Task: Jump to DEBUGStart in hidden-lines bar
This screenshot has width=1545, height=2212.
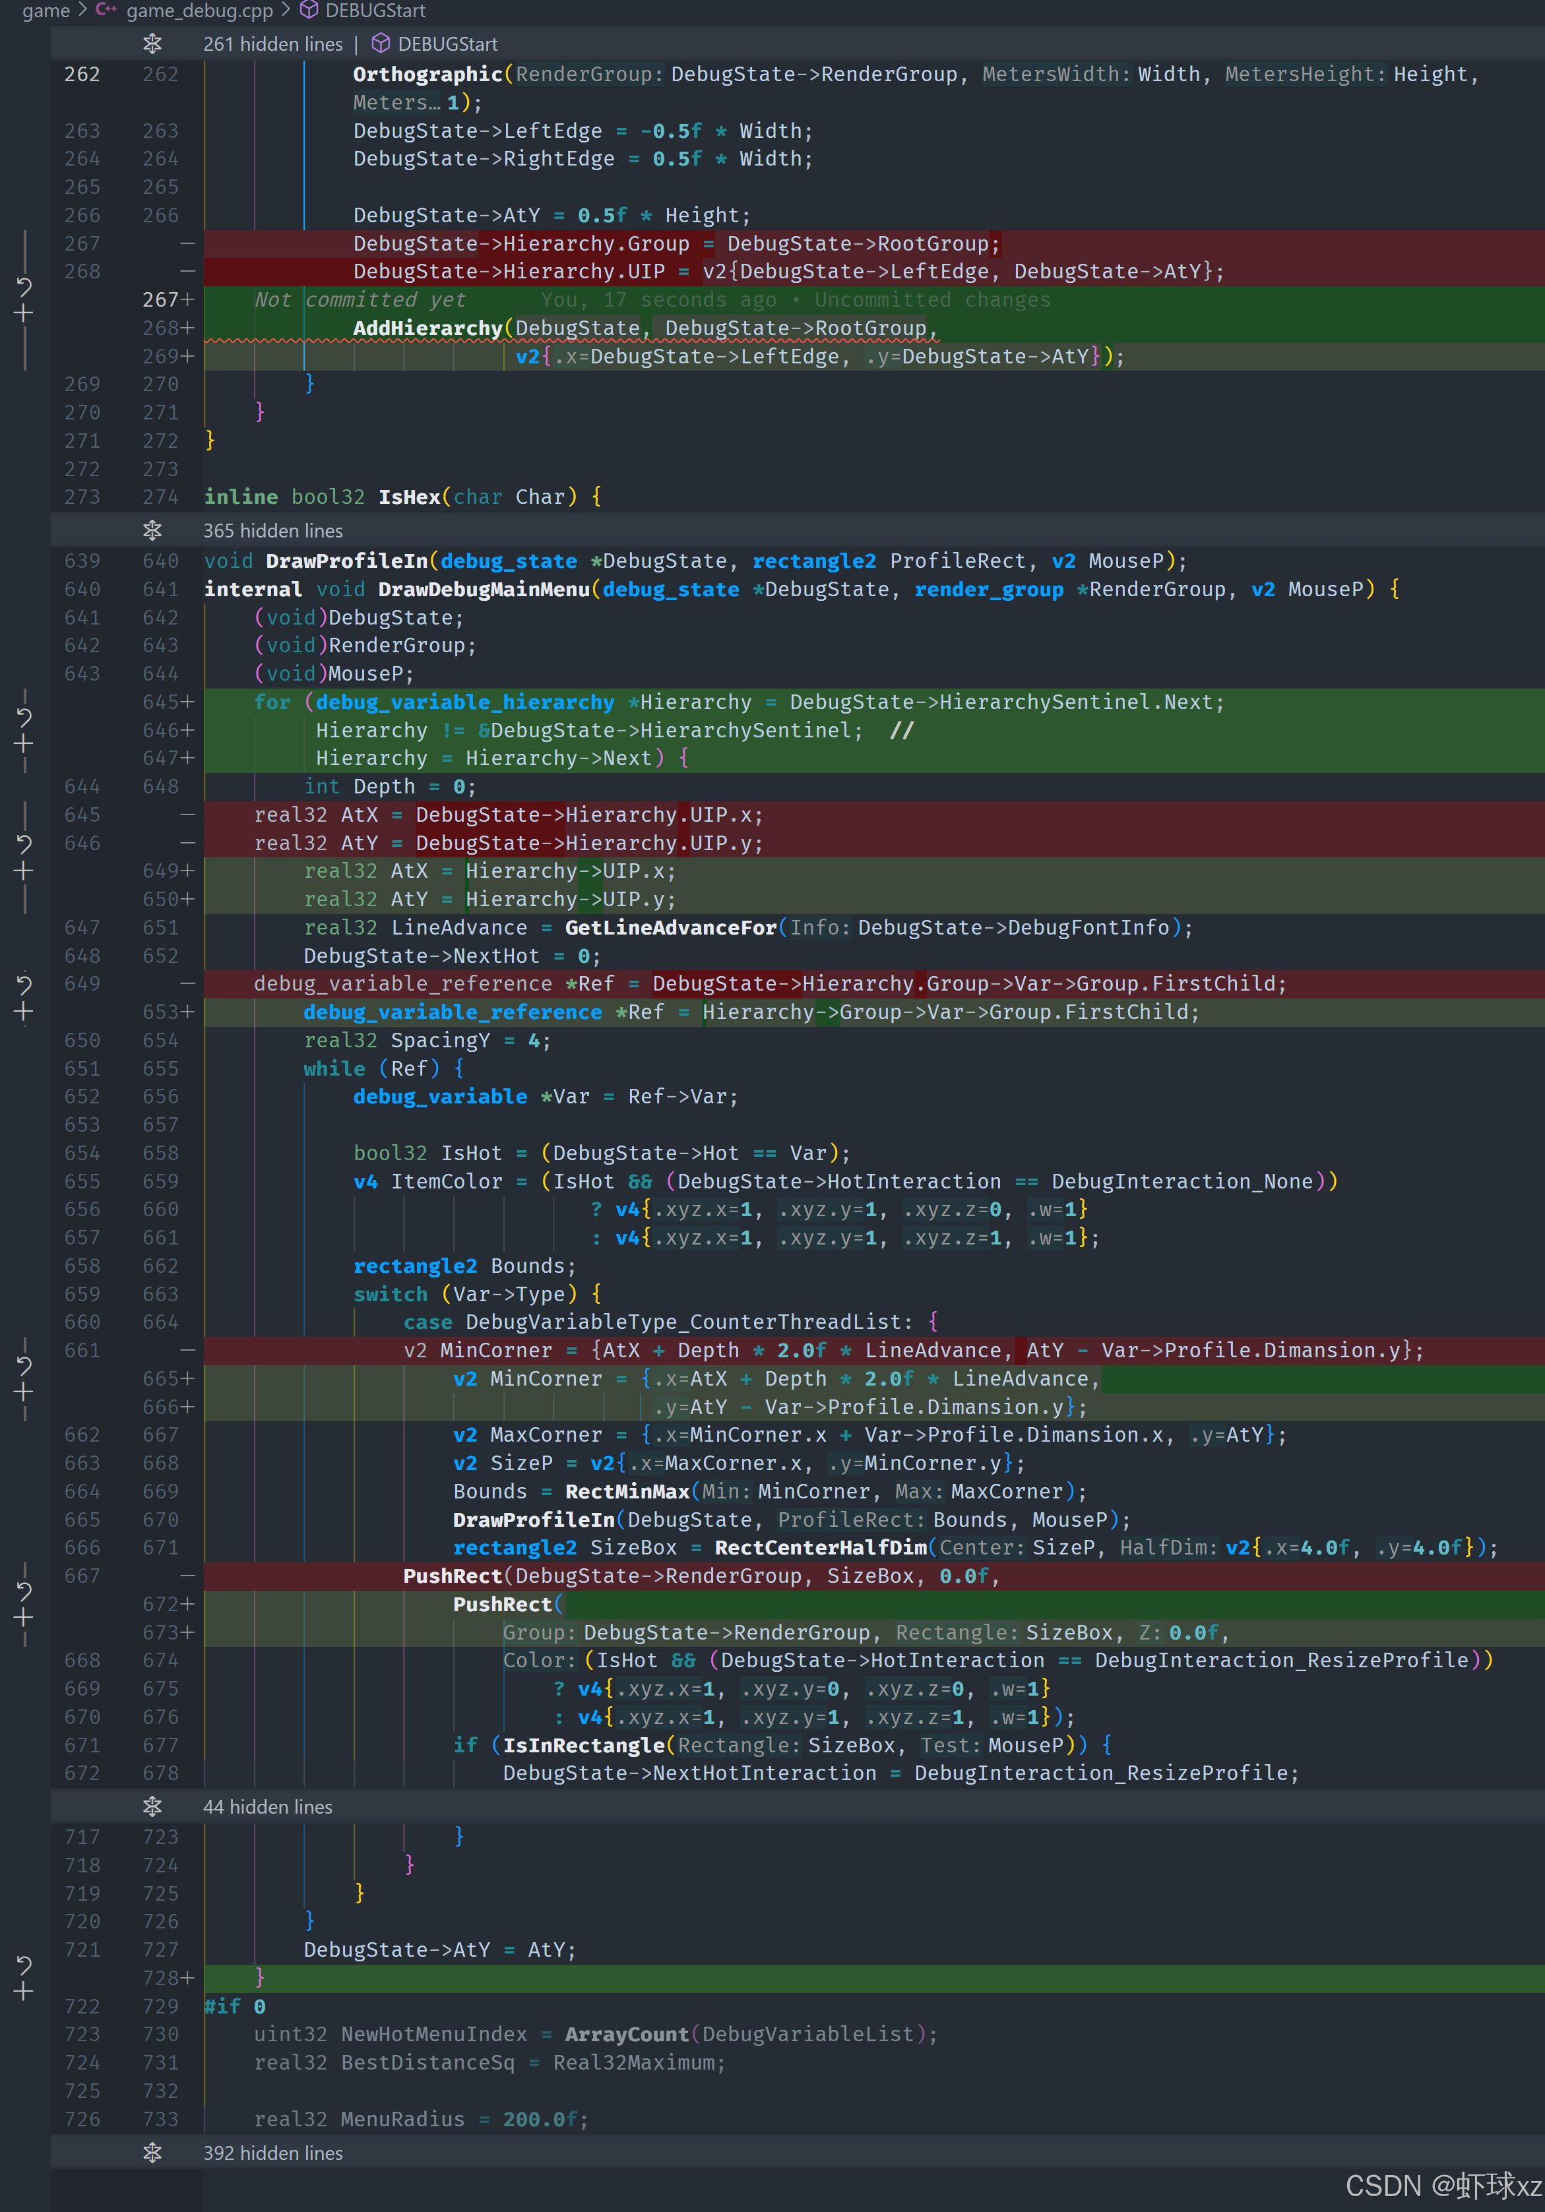Action: (x=446, y=44)
